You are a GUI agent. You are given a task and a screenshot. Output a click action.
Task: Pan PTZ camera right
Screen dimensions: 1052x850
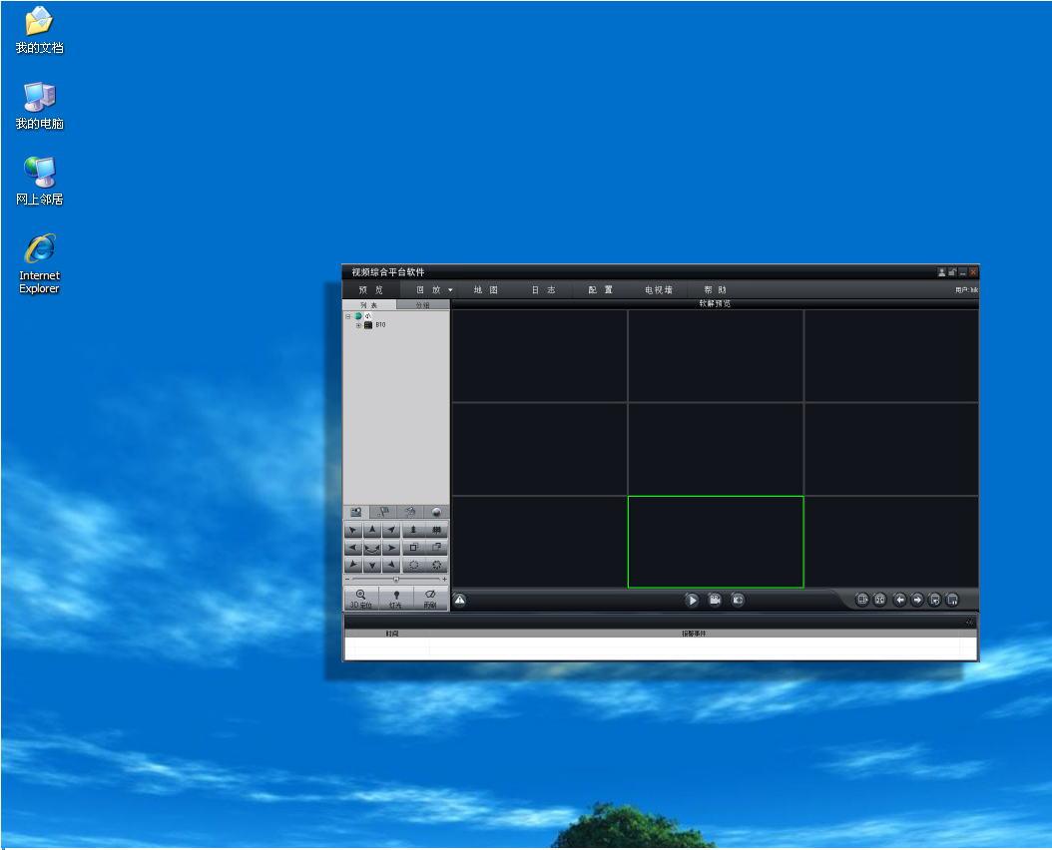pyautogui.click(x=391, y=548)
